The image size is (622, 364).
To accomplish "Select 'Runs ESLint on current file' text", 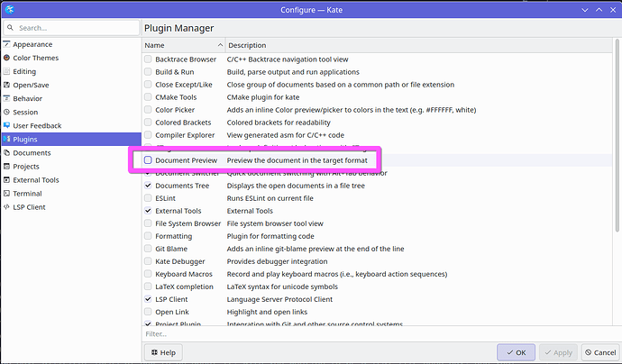I will click(x=270, y=198).
